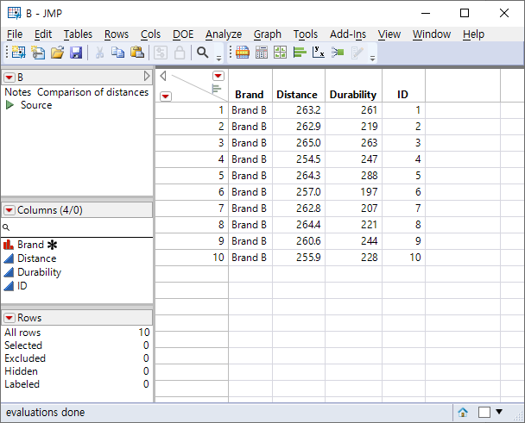
Task: Click the Fit Y by X icon
Action: click(319, 53)
